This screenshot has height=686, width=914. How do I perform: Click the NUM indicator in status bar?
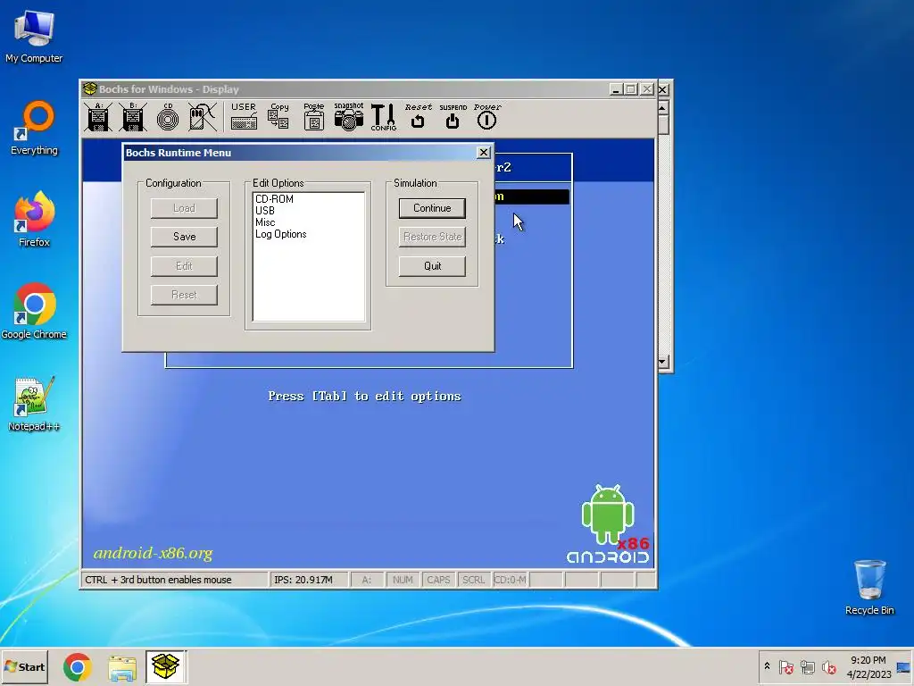(x=403, y=580)
